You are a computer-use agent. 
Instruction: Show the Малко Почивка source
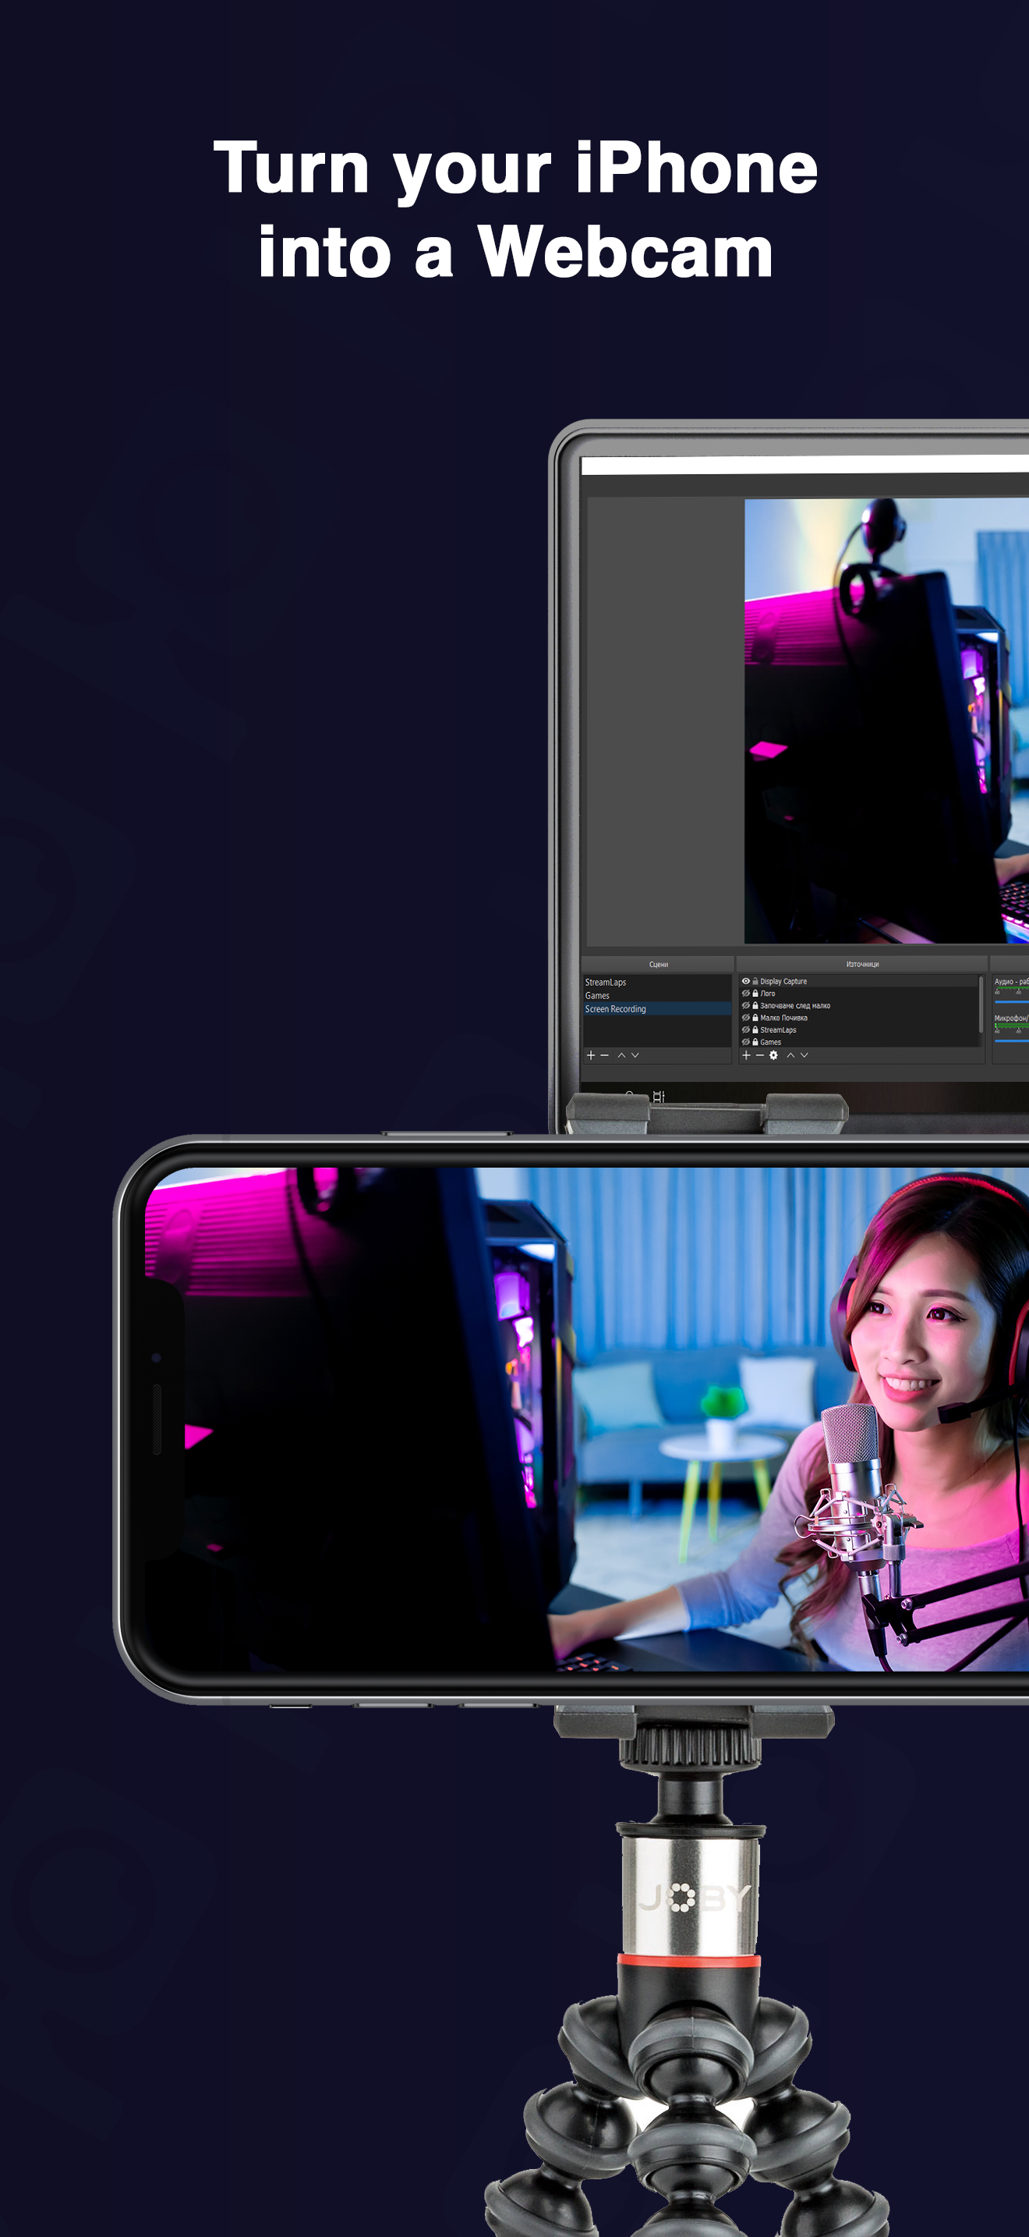(x=745, y=1018)
